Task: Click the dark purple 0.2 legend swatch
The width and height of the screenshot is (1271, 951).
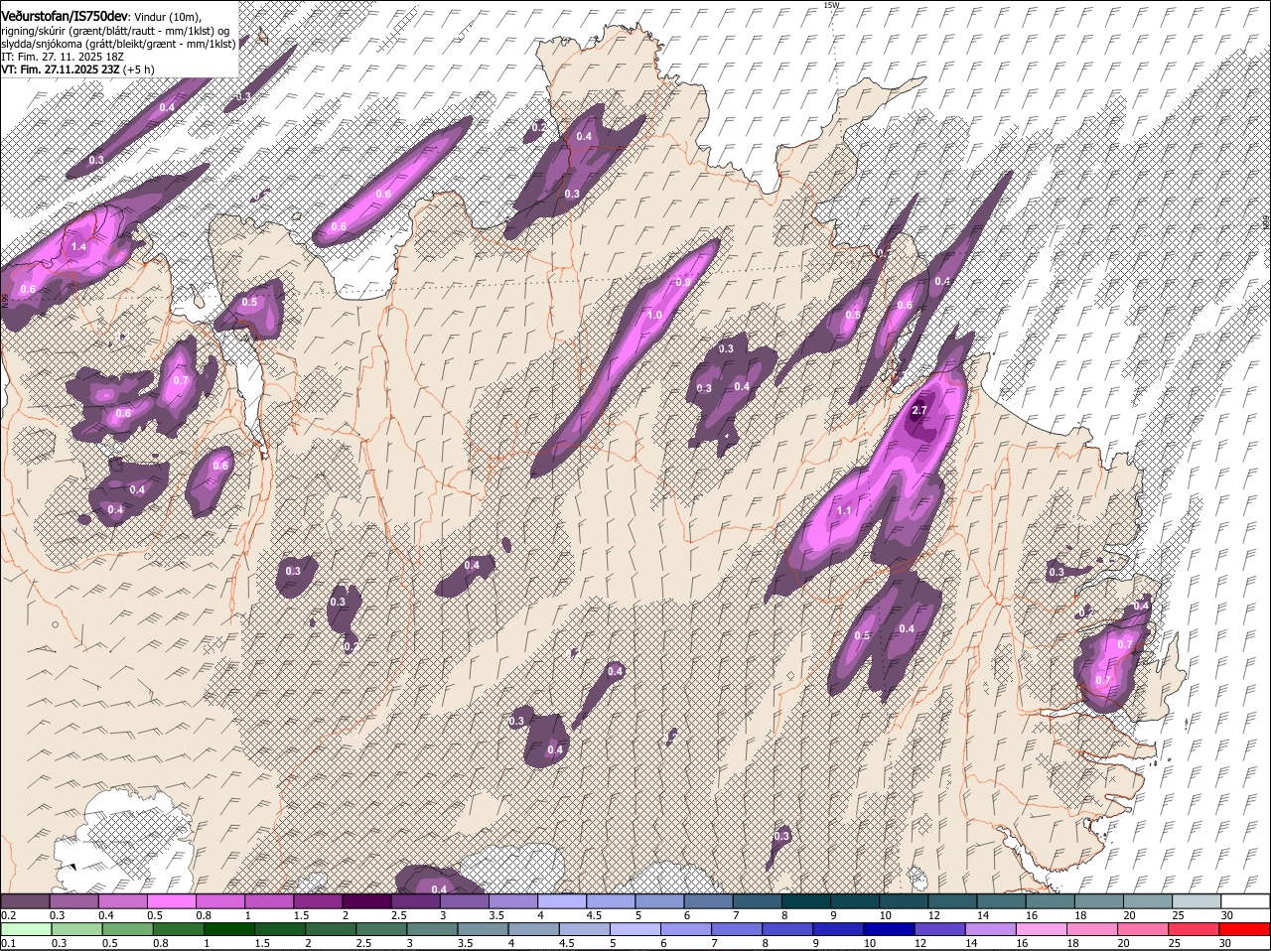Action: 26,900
